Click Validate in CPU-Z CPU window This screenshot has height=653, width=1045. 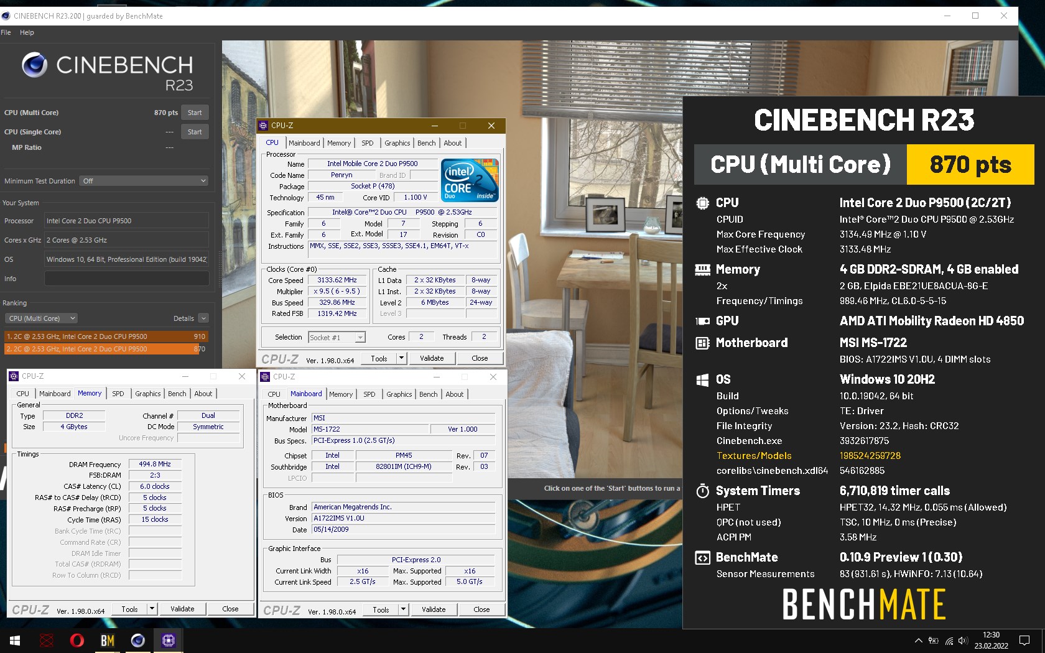pyautogui.click(x=432, y=358)
